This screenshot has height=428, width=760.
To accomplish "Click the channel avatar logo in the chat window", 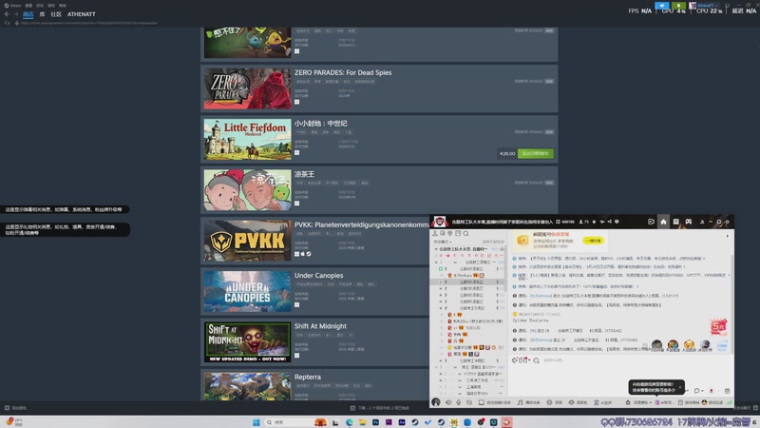I will coord(440,222).
